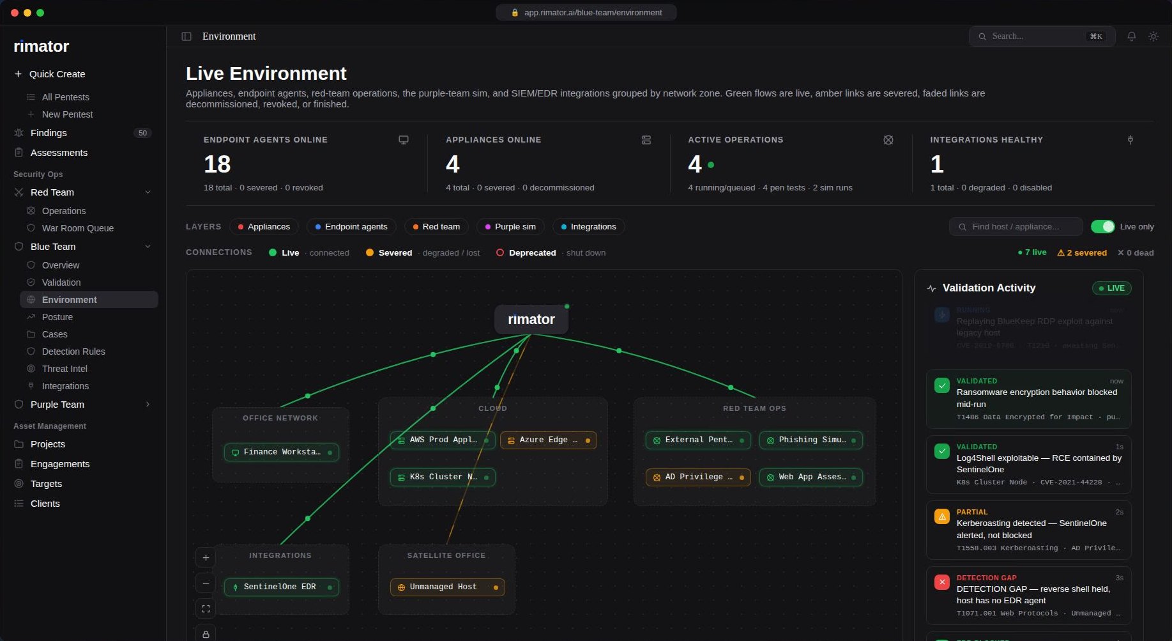Click the Endpoint Agents Online monitor icon

[404, 140]
